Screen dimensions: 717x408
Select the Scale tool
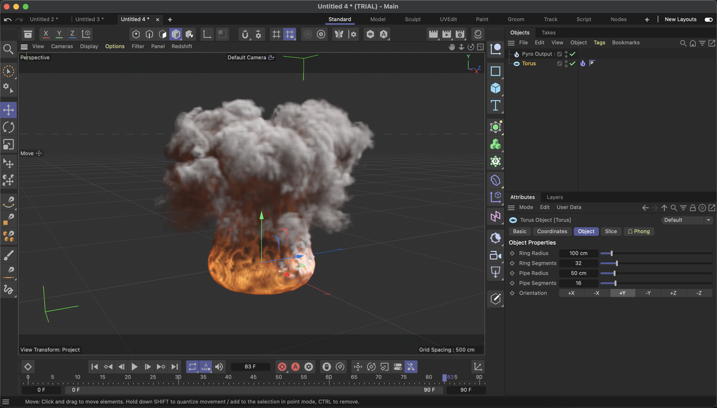(8, 145)
